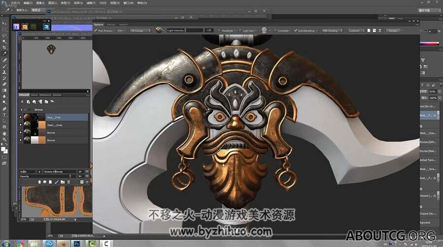Switch to the Albedo tab in DDO panel
The height and width of the screenshot is (247, 443).
click(x=24, y=95)
